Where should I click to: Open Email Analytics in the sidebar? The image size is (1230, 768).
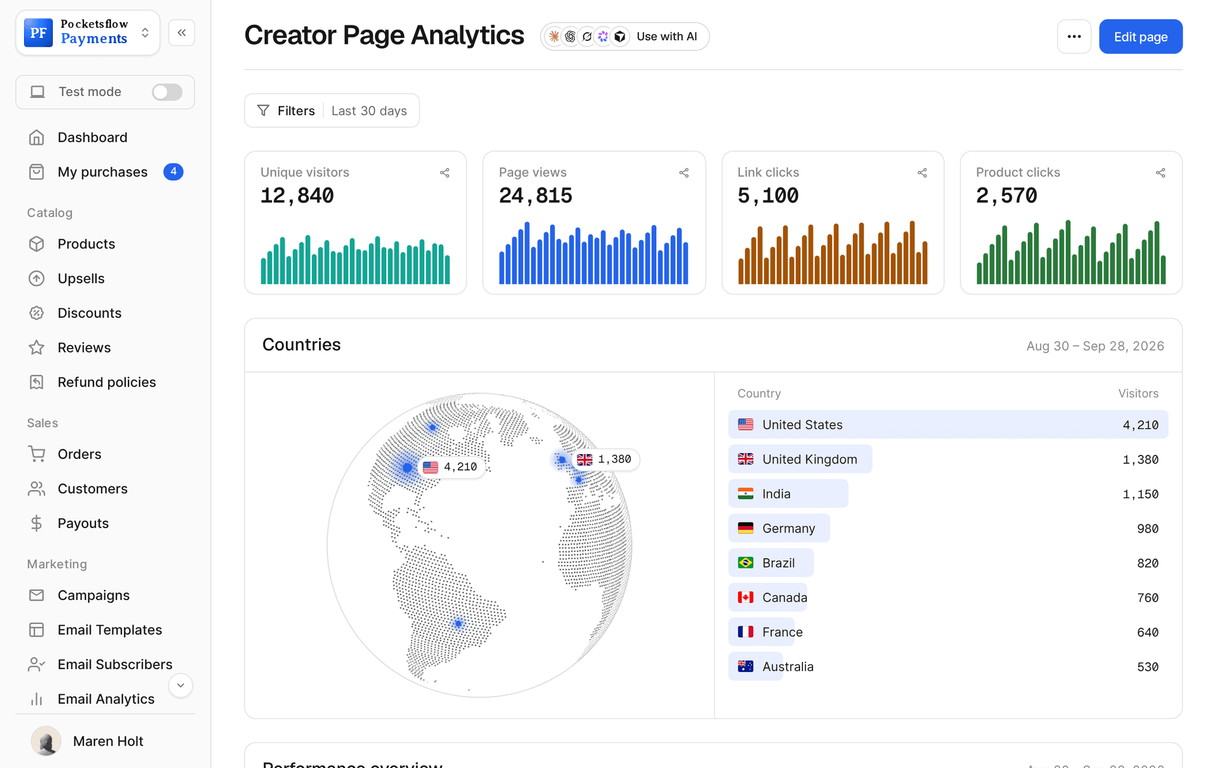point(105,699)
